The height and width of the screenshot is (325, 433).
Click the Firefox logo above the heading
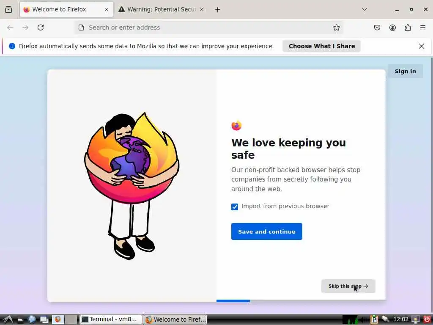pyautogui.click(x=236, y=126)
